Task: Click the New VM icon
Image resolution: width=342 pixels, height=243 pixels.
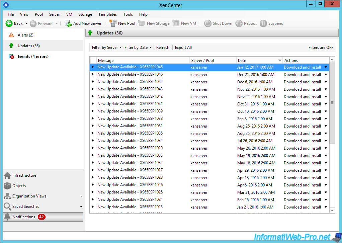Action: pos(176,23)
